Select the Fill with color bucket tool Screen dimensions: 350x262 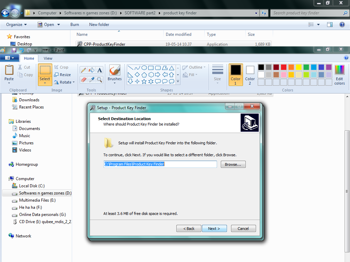(x=92, y=70)
